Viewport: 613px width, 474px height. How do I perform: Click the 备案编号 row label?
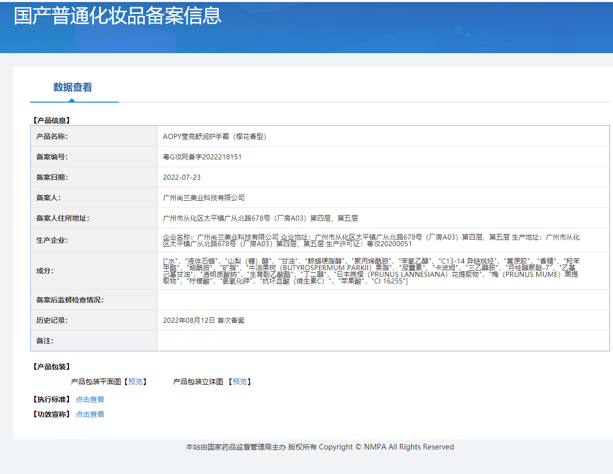pos(52,157)
